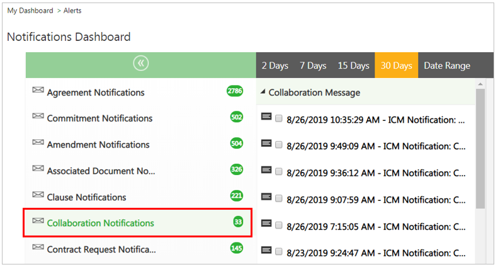The image size is (498, 267).
Task: Check the box for 8/26/2019 10:35:29 AM notification
Action: click(279, 118)
